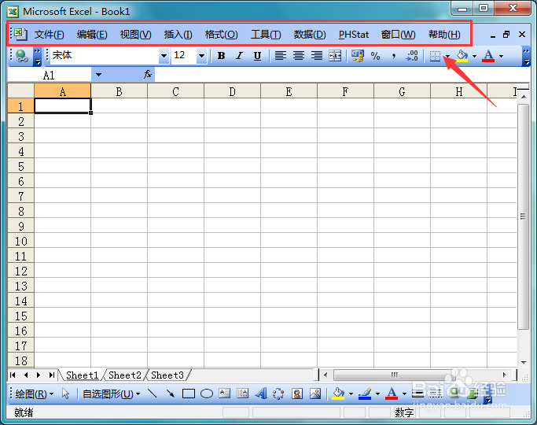Go to last sheet tab navigation button

point(52,375)
